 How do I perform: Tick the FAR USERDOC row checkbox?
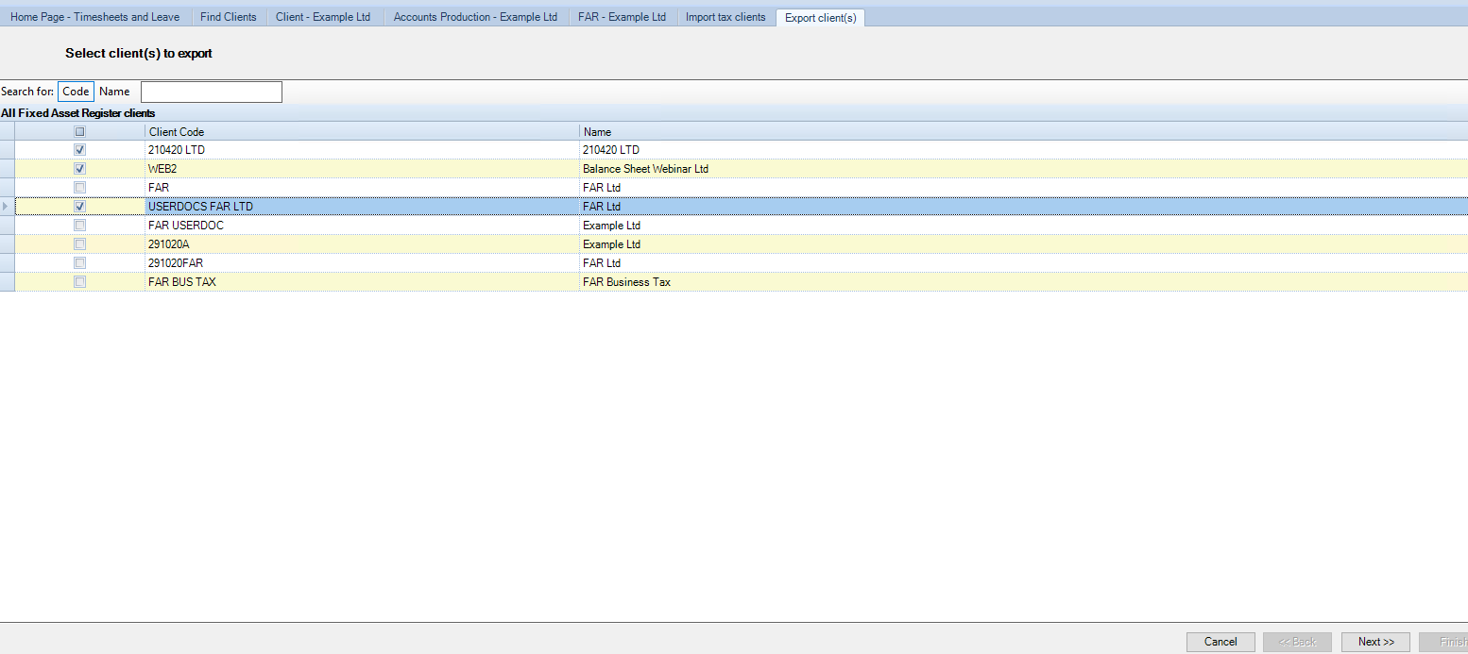point(79,226)
